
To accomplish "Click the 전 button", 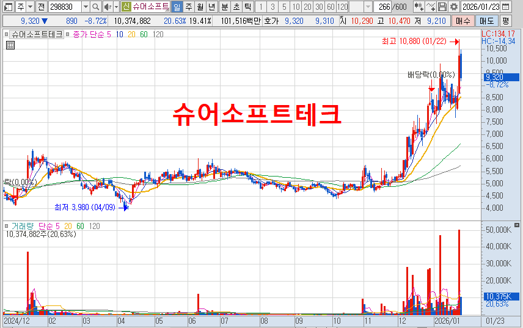I will pos(41,7).
